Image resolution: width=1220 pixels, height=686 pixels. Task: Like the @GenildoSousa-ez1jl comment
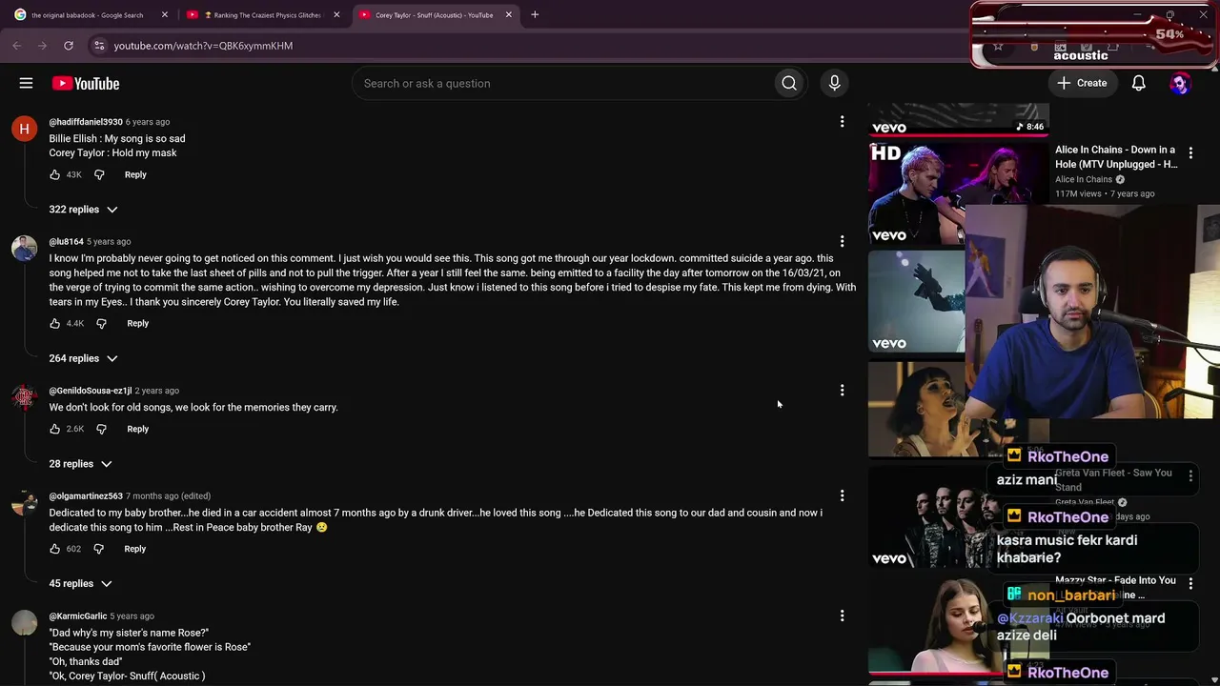coord(54,429)
